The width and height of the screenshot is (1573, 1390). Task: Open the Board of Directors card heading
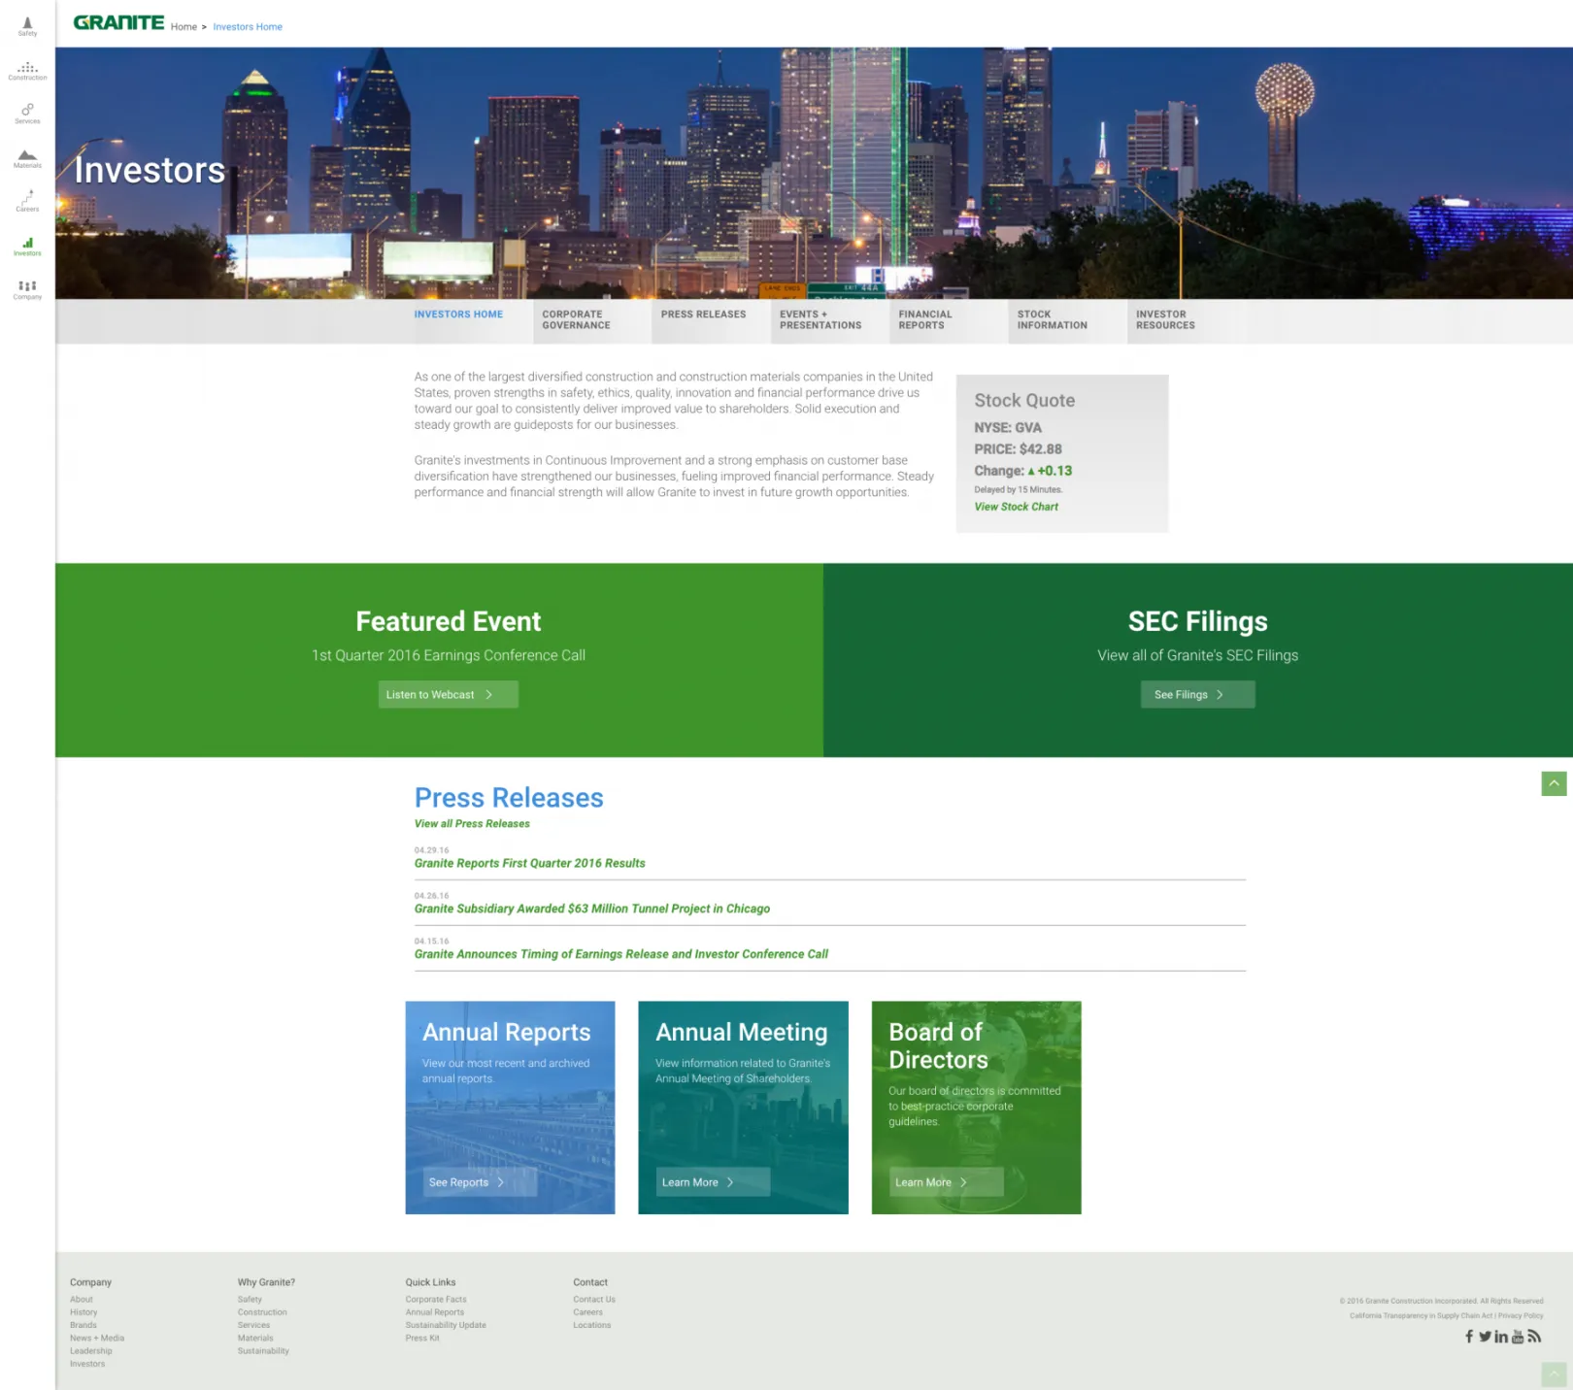click(938, 1045)
